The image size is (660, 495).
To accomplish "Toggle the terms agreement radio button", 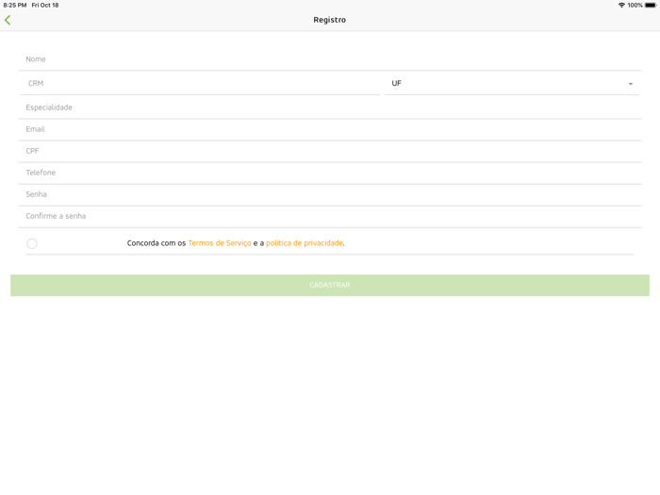I will coord(31,243).
